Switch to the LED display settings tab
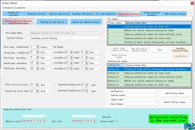This screenshot has width=195, height=130. pyautogui.click(x=175, y=14)
